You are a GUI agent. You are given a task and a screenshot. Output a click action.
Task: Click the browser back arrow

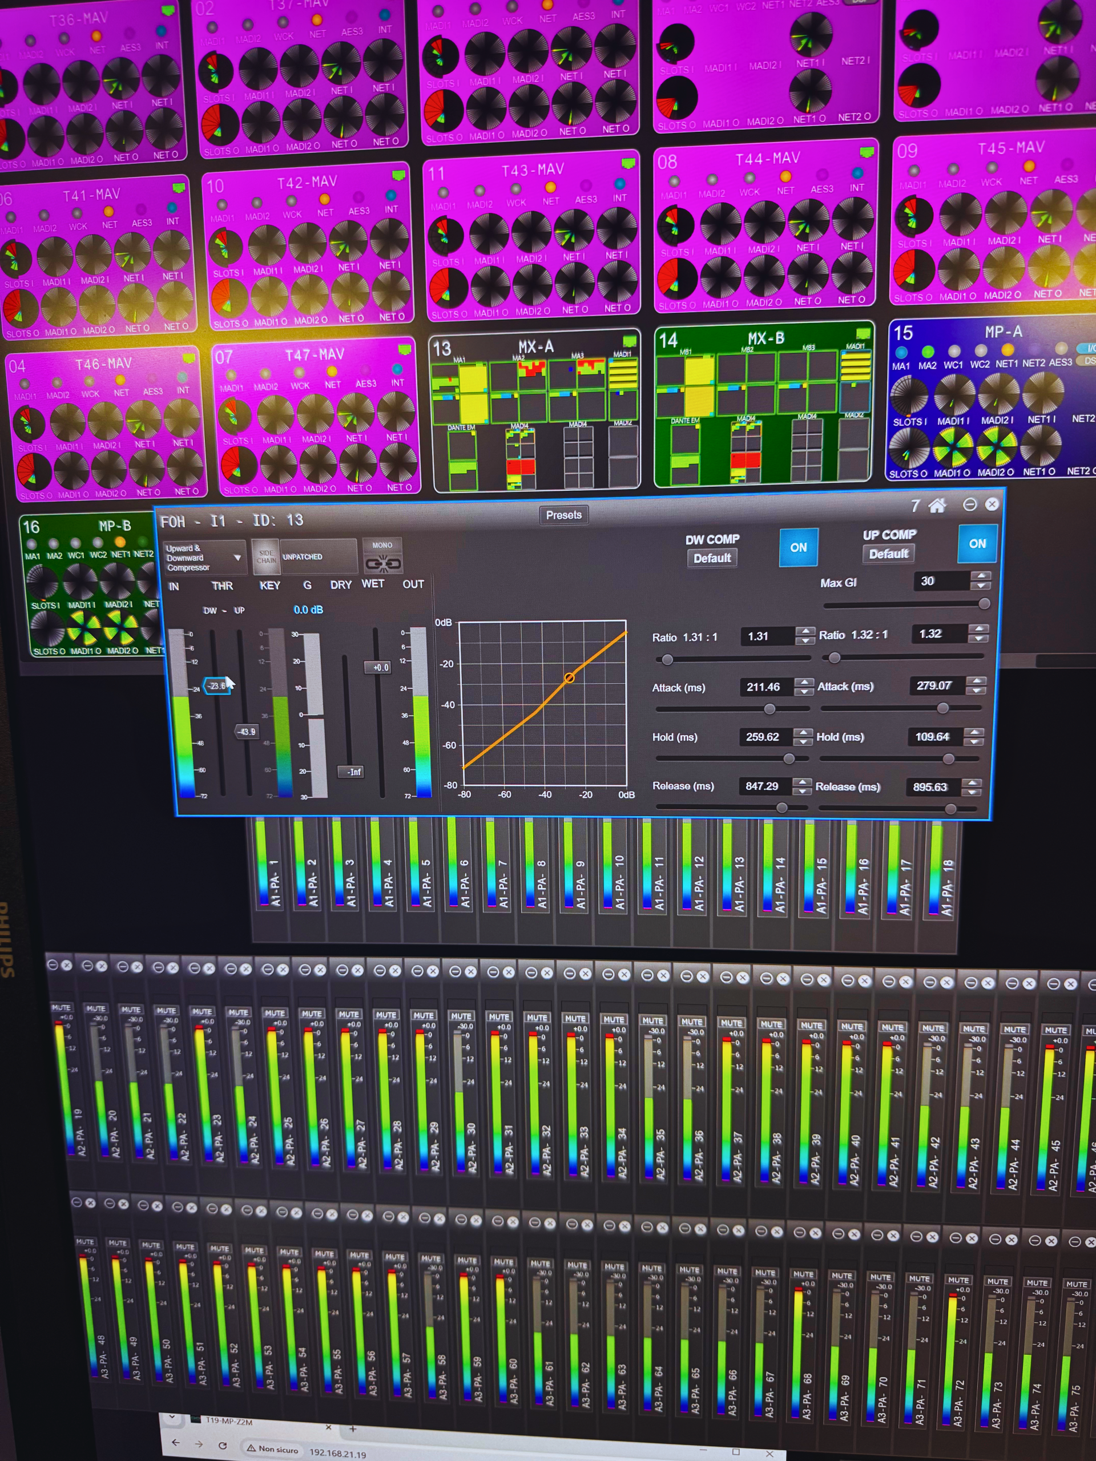(x=175, y=1442)
